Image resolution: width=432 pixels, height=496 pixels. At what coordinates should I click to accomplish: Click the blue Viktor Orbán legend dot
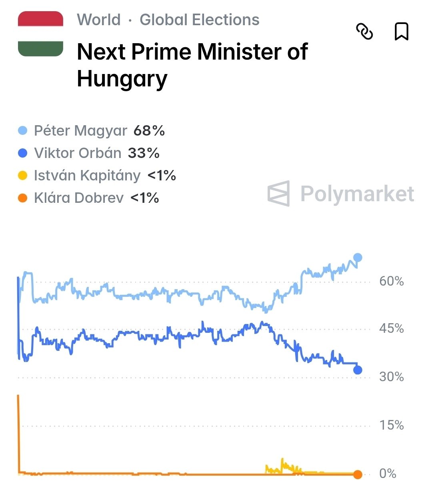(x=23, y=153)
